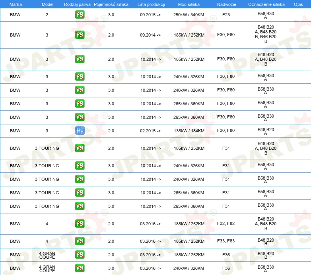Click the Model column header
311x275 pixels.
tap(47, 4)
